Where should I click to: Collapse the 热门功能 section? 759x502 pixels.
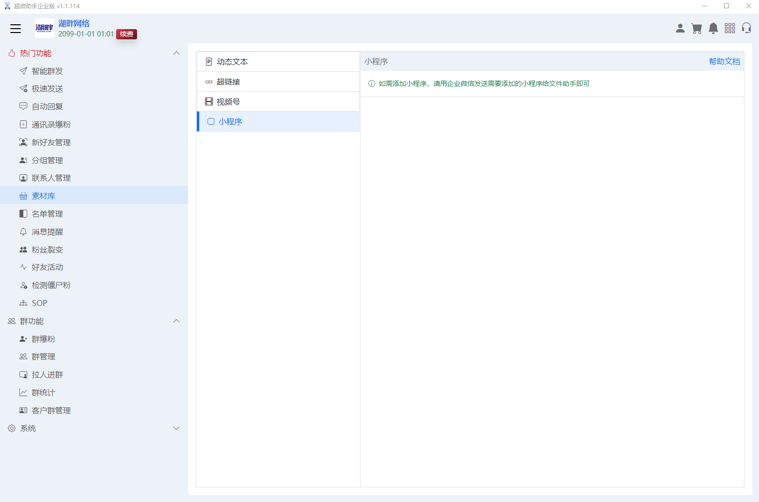pos(176,53)
